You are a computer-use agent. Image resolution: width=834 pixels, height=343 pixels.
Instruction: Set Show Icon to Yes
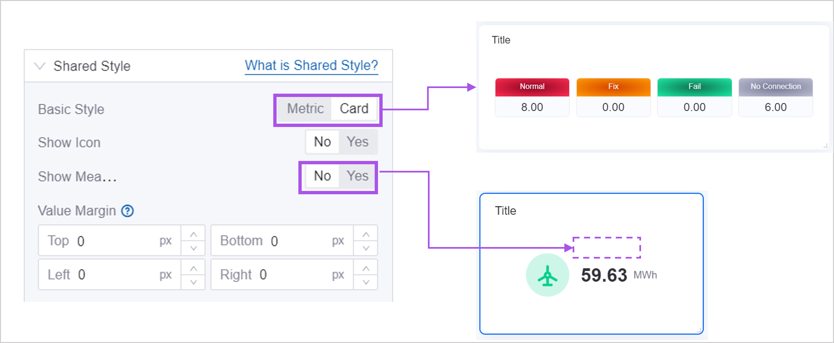pyautogui.click(x=358, y=142)
